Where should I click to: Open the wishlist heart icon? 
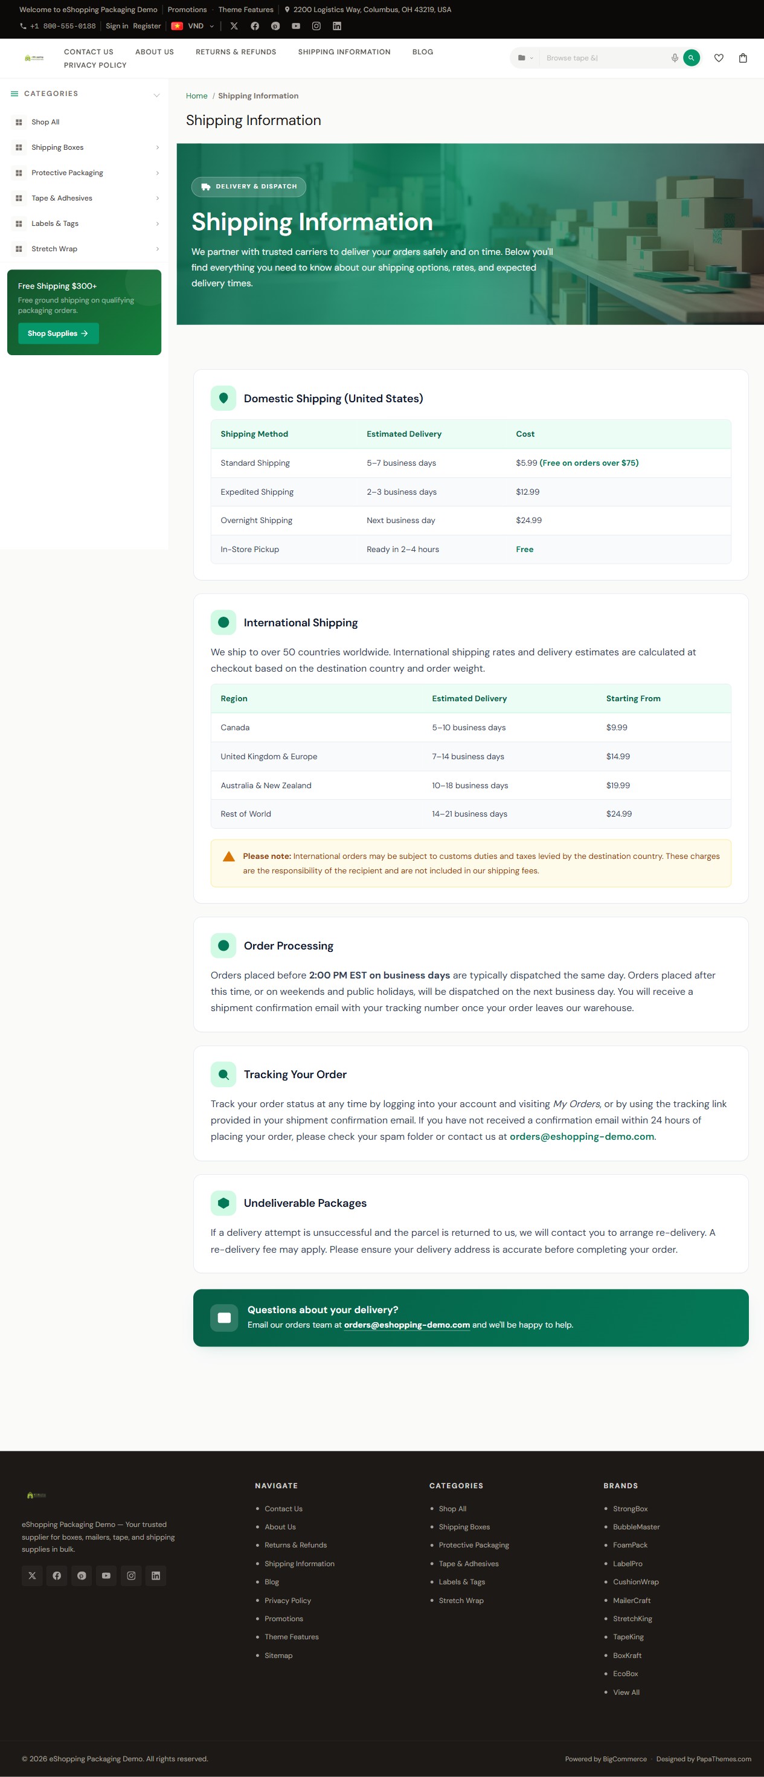tap(719, 58)
